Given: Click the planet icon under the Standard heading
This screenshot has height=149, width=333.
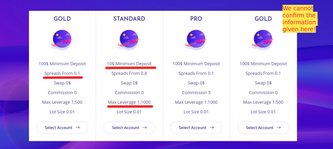Looking at the screenshot, I should (129, 39).
